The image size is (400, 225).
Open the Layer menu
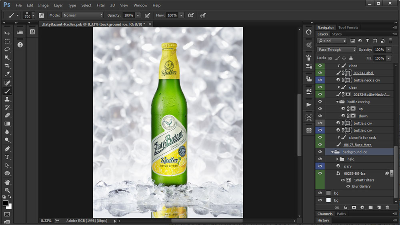[x=58, y=5]
